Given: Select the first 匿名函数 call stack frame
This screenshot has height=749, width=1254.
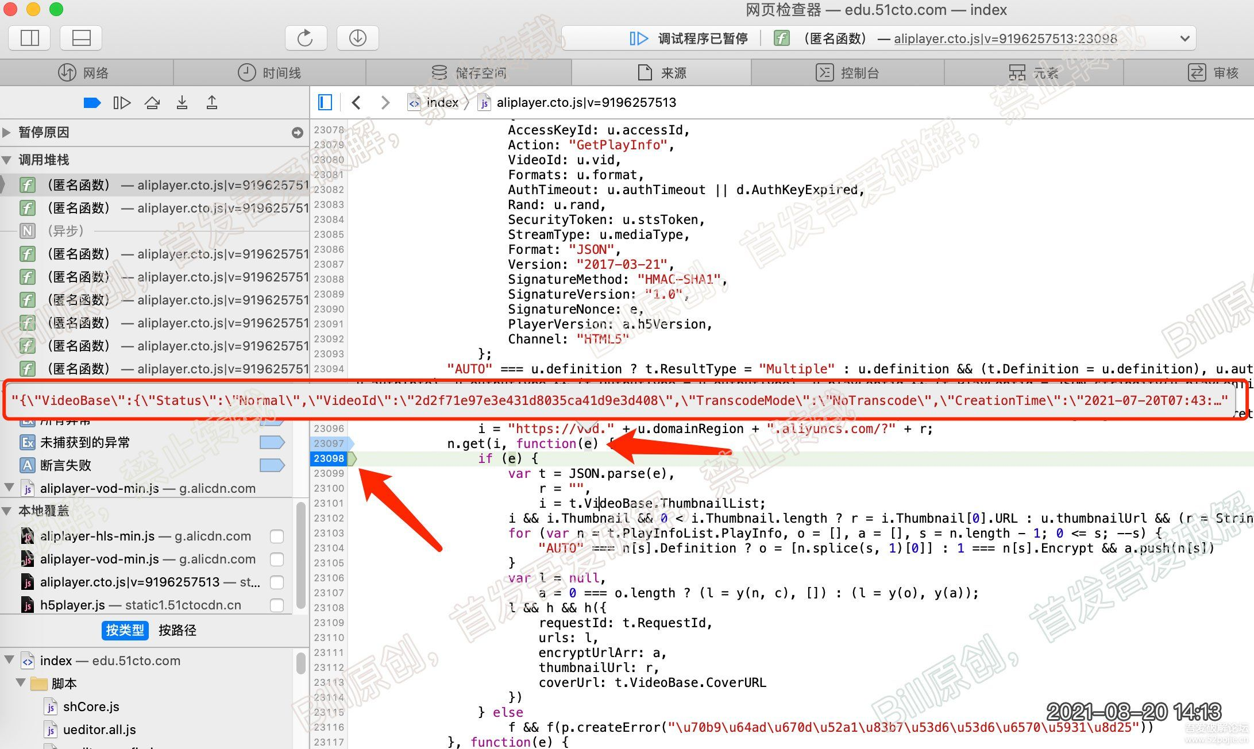Looking at the screenshot, I should tap(155, 185).
